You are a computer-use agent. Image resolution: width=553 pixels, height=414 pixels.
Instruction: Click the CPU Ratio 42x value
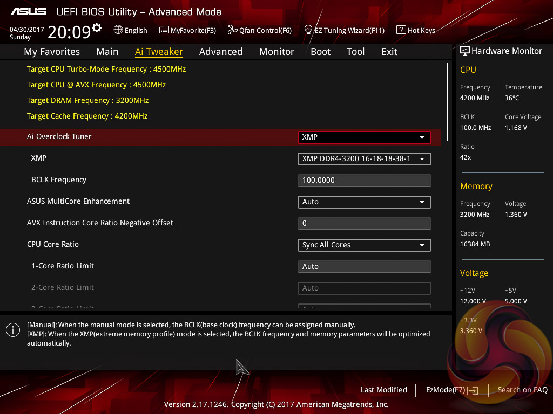(466, 157)
